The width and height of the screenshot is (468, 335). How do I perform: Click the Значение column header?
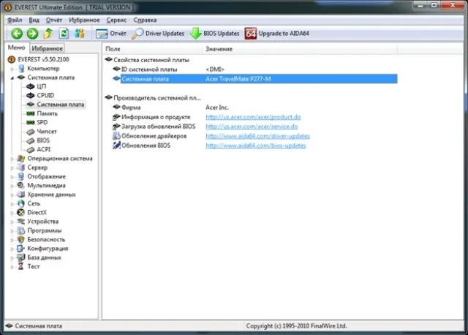tap(301, 49)
